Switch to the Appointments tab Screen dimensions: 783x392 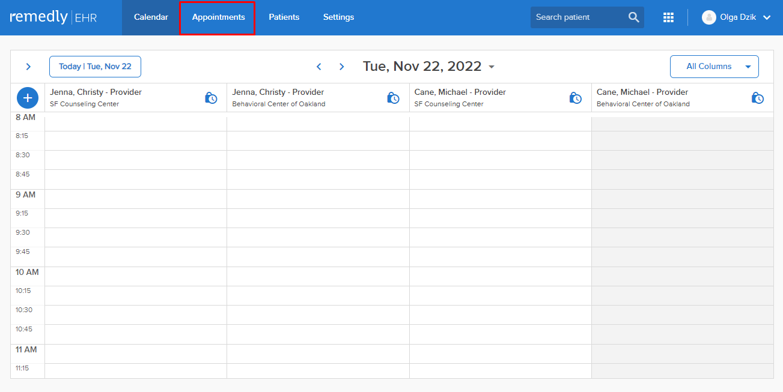218,17
